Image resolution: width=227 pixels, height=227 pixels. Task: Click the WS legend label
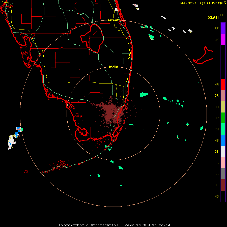click(216, 140)
